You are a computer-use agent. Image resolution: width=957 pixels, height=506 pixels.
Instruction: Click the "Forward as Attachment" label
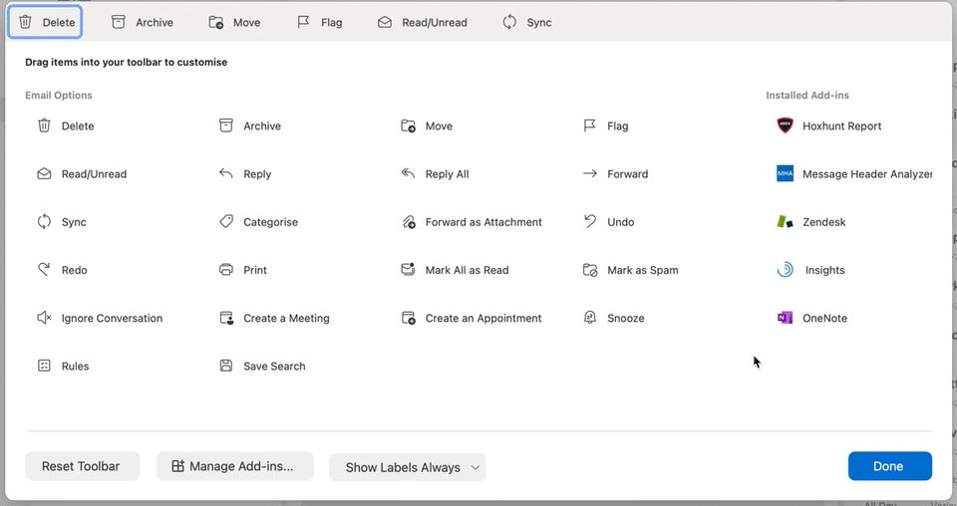483,222
